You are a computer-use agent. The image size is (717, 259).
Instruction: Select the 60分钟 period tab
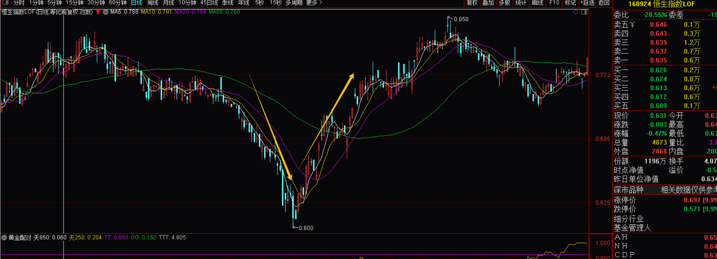tap(118, 3)
